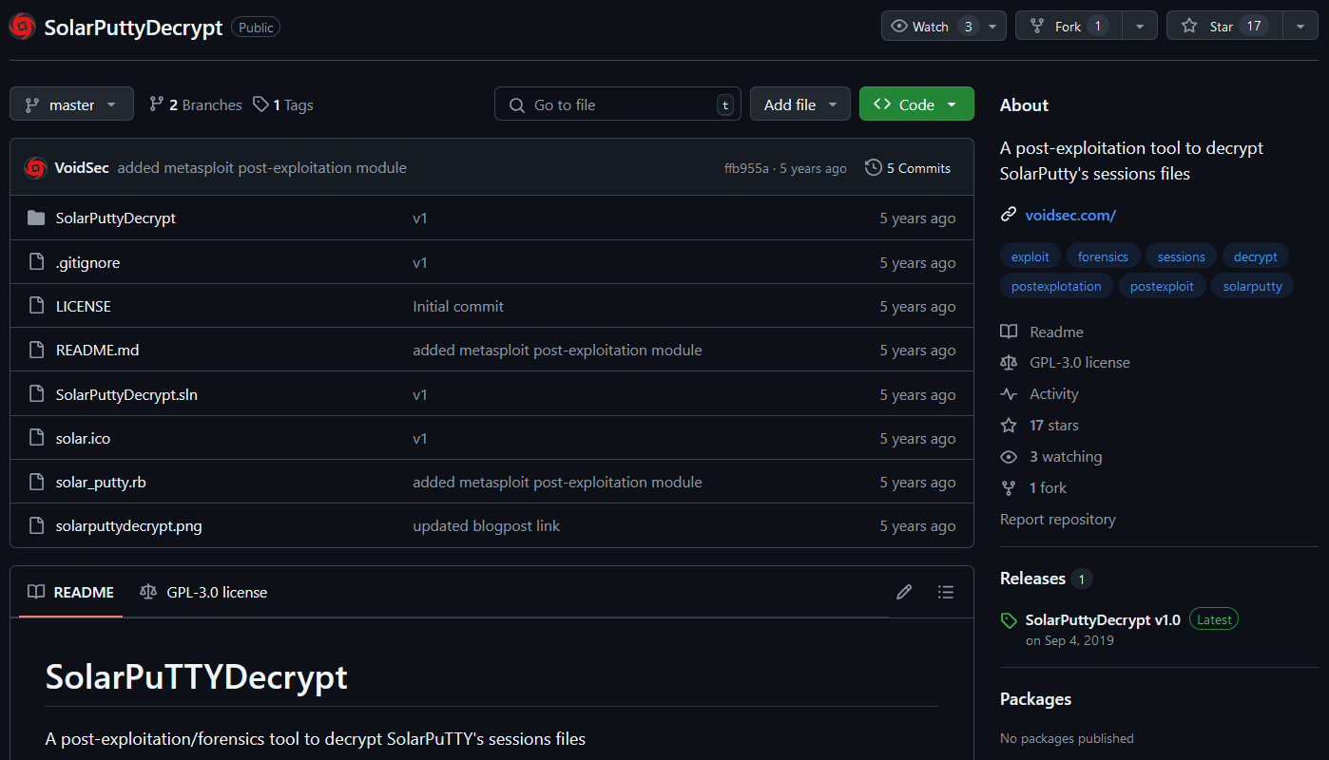
Task: Click the file icon beside .gitignore
Action: coord(36,262)
